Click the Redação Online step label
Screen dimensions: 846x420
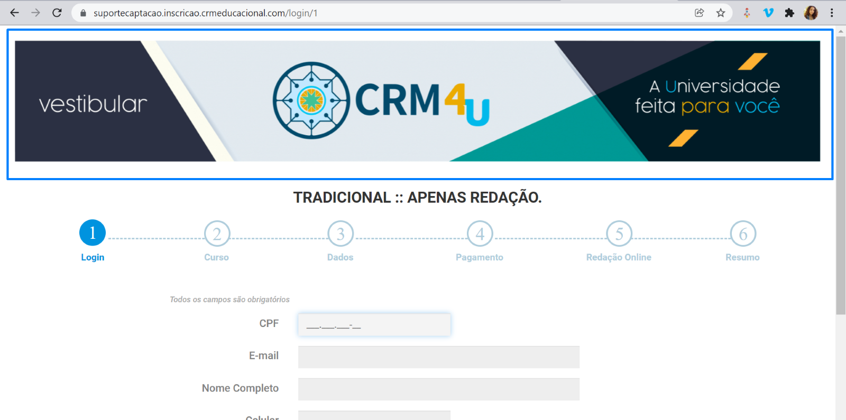coord(619,257)
